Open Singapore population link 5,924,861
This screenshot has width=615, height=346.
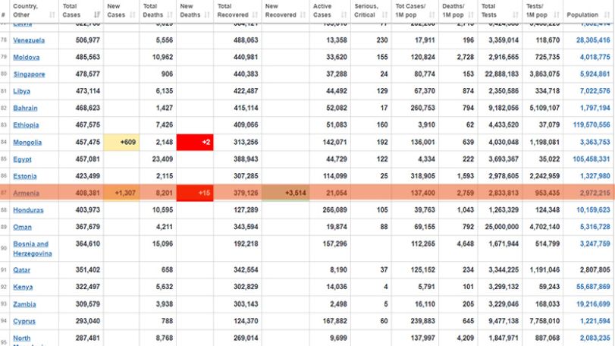[x=595, y=74]
